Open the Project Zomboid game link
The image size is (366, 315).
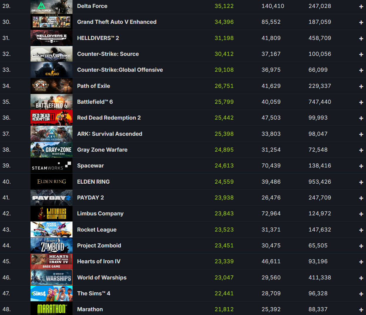coord(99,246)
